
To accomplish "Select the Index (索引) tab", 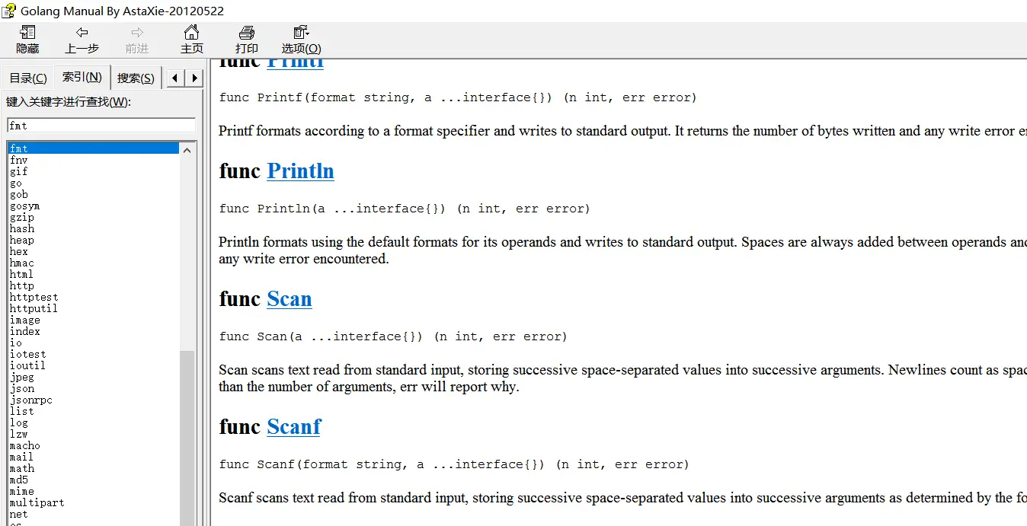I will pos(82,77).
